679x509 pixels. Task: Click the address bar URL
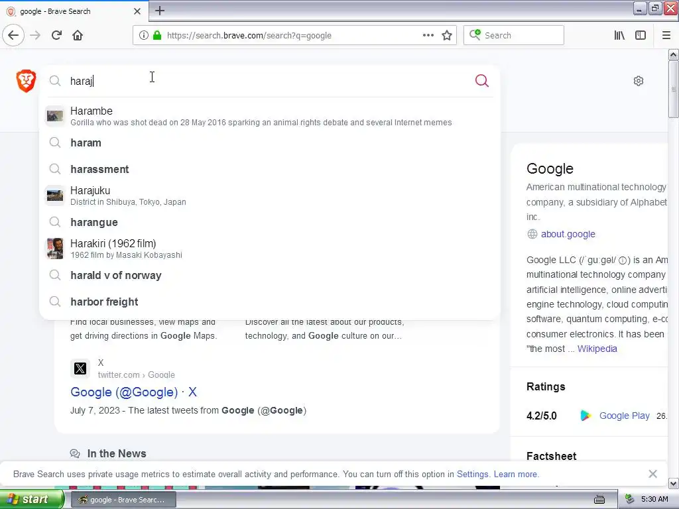(249, 35)
